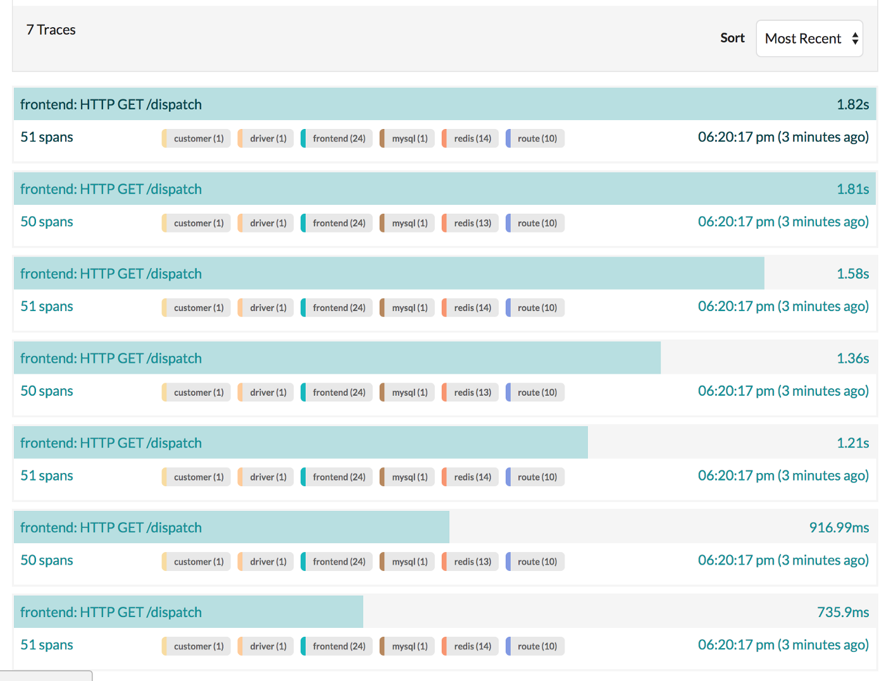Viewport: 886px width, 681px height.
Task: Select redis (14) tag in the 735.9ms trace
Action: pyautogui.click(x=470, y=647)
